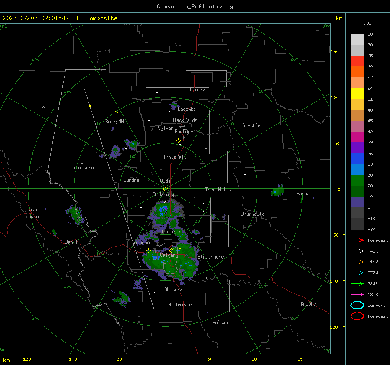Image resolution: width=390 pixels, height=365 pixels.
Task: Click the Lacombe city label
Action: [x=187, y=109]
